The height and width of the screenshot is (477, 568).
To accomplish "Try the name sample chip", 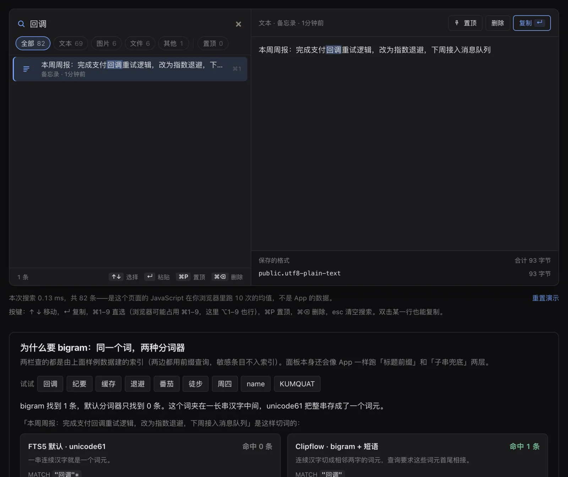I will pos(256,384).
